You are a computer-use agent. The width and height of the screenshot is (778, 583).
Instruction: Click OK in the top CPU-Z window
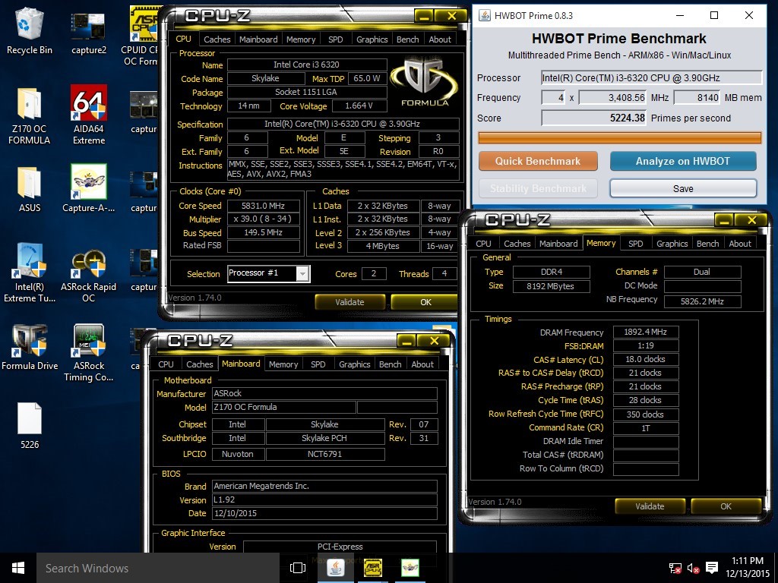point(425,302)
